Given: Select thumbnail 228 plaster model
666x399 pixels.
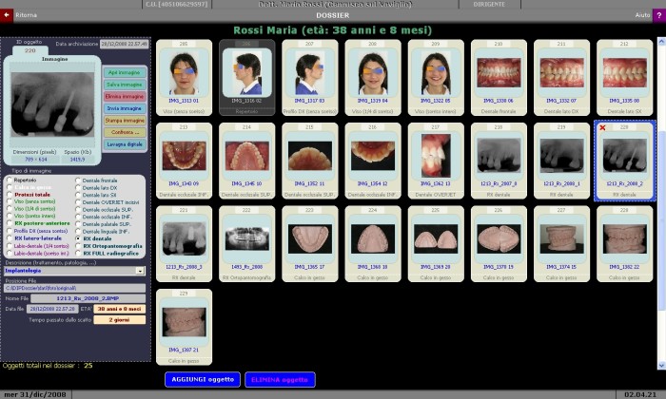Looking at the screenshot, I should (x=624, y=244).
